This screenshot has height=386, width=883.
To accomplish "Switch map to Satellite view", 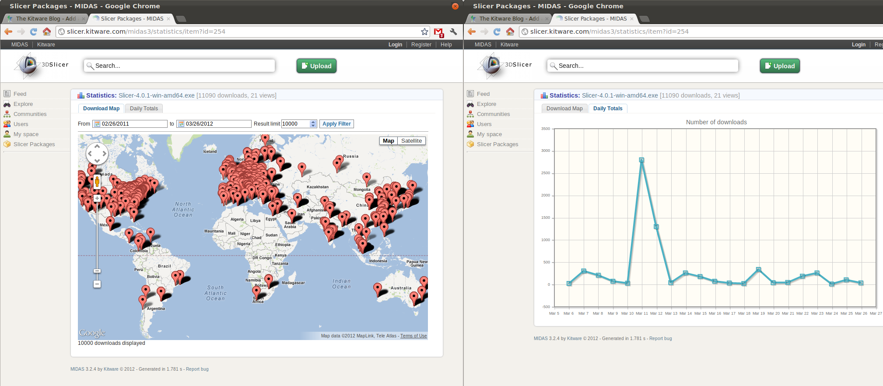I will click(411, 141).
